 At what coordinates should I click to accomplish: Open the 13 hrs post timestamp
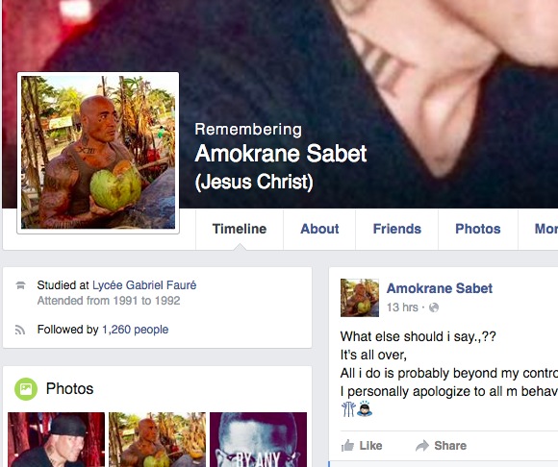coord(402,307)
